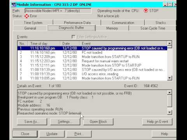Close the Module Information dialog with Close
Image resolution: width=187 pixels, height=140 pixels.
click(25, 134)
